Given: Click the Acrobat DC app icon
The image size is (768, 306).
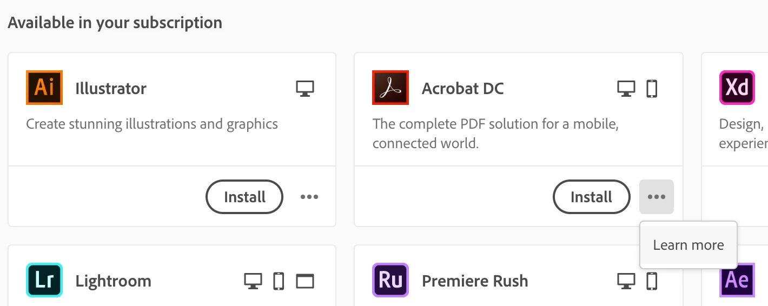Looking at the screenshot, I should coord(390,88).
